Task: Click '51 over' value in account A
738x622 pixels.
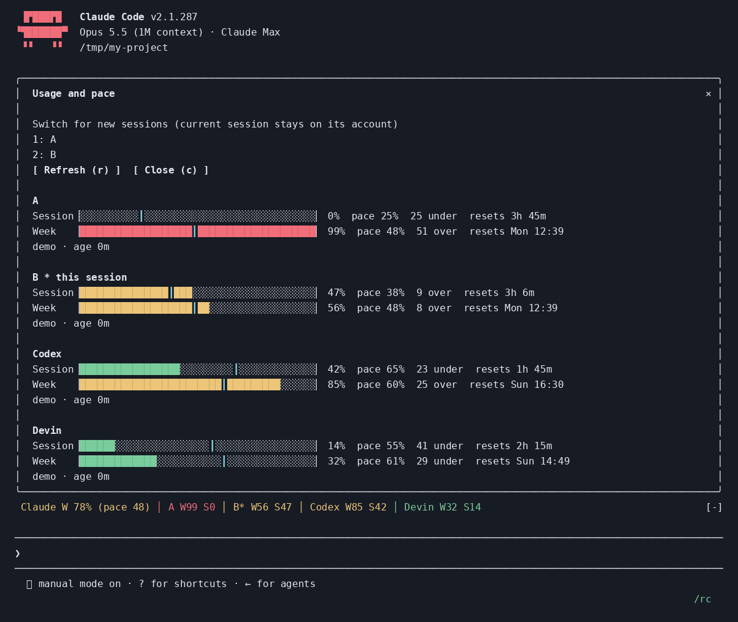Action: pos(437,232)
